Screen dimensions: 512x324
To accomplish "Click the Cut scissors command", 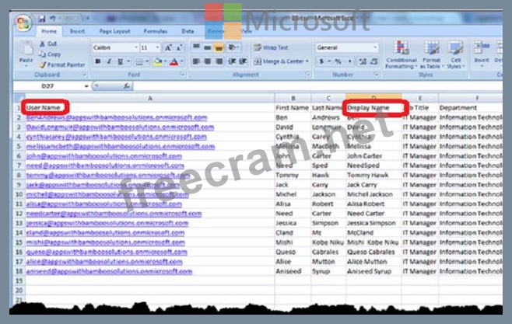I will point(48,44).
